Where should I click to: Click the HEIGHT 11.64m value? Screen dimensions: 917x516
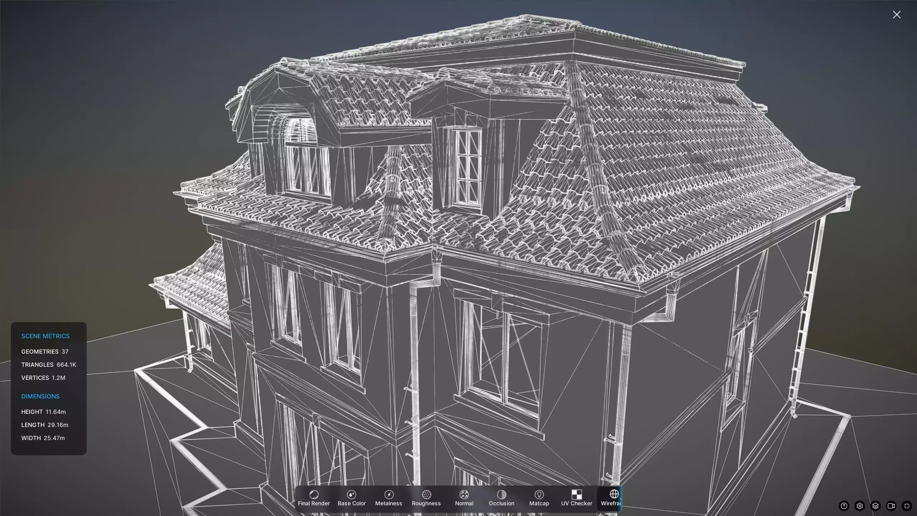43,412
